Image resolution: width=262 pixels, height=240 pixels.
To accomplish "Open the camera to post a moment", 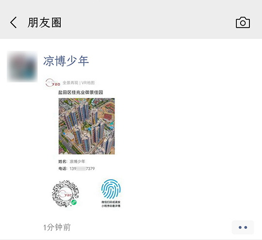I will (x=243, y=22).
